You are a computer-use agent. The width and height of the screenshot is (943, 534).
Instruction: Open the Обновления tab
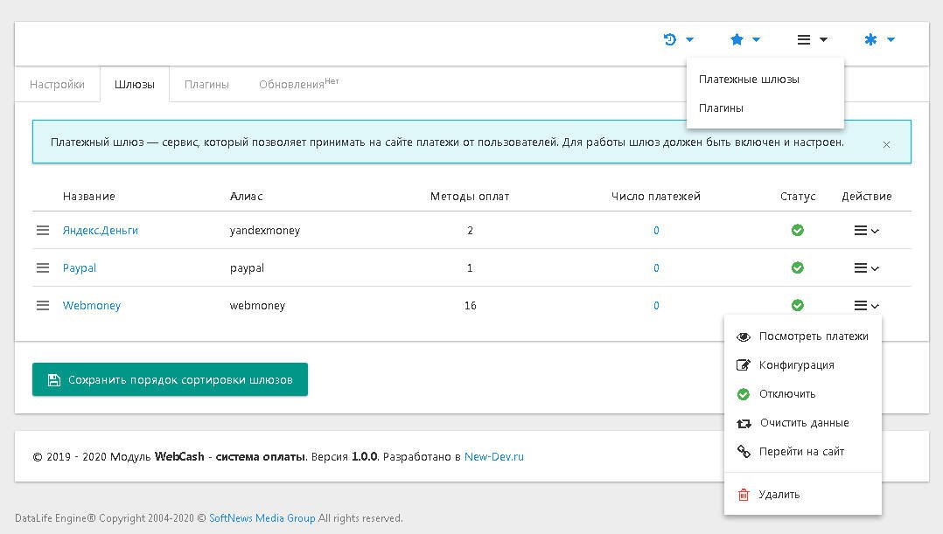298,84
